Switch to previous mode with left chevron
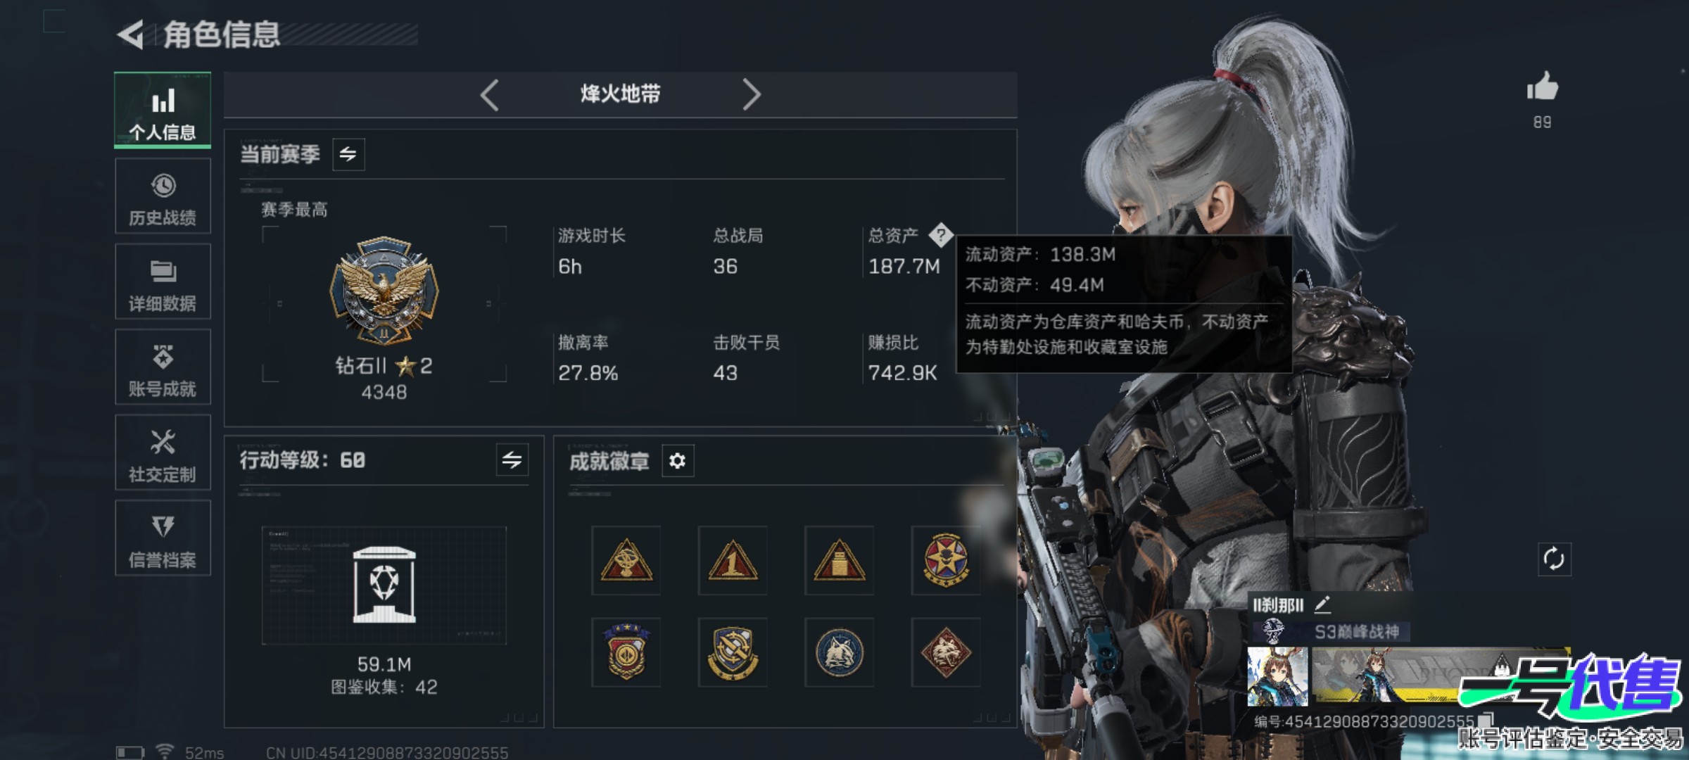This screenshot has height=760, width=1689. [x=490, y=94]
